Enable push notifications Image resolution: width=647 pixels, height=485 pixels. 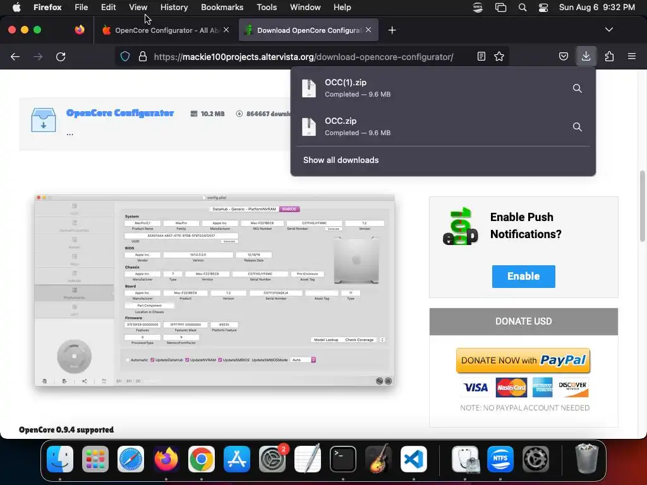pyautogui.click(x=524, y=277)
